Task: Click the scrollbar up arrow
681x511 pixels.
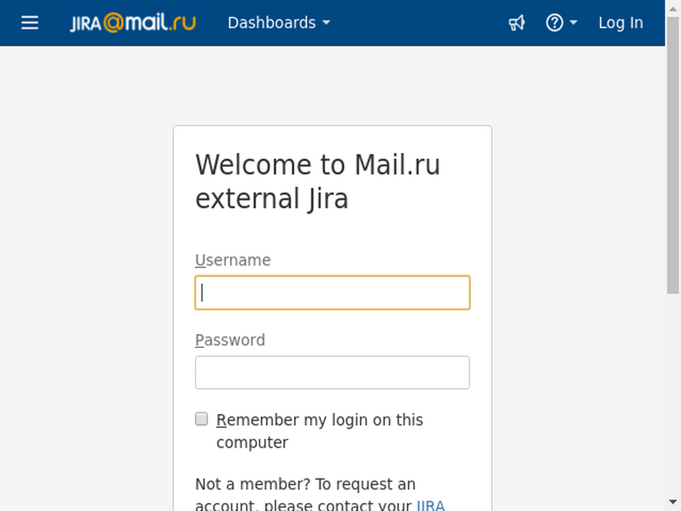Action: point(673,8)
